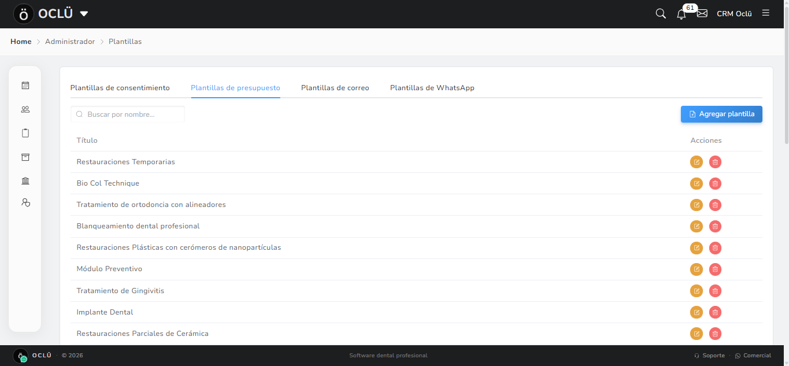789x366 pixels.
Task: Click the Título column header
Action: click(87, 141)
